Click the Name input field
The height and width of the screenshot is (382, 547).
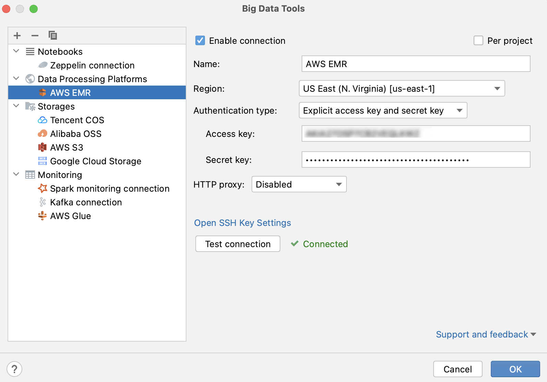tap(416, 64)
